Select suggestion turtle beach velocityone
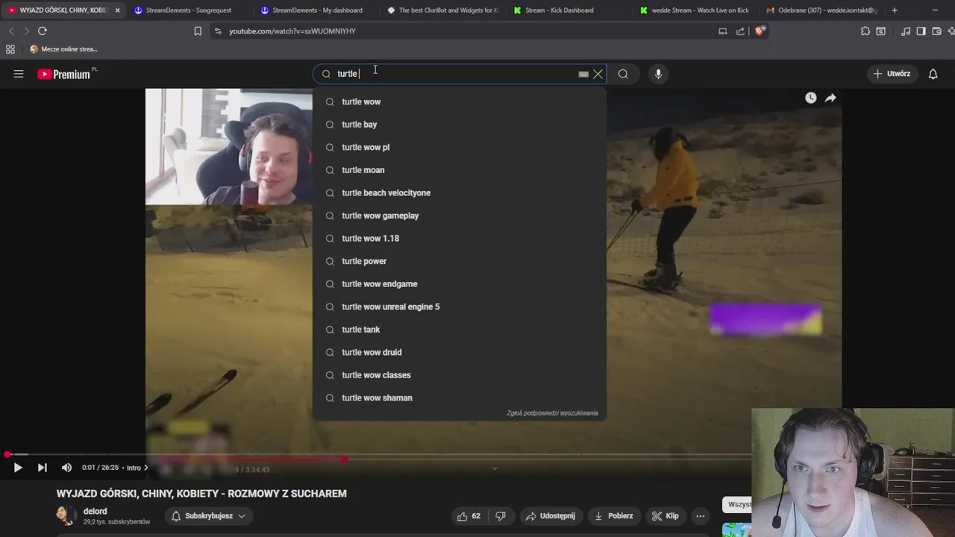 point(459,192)
